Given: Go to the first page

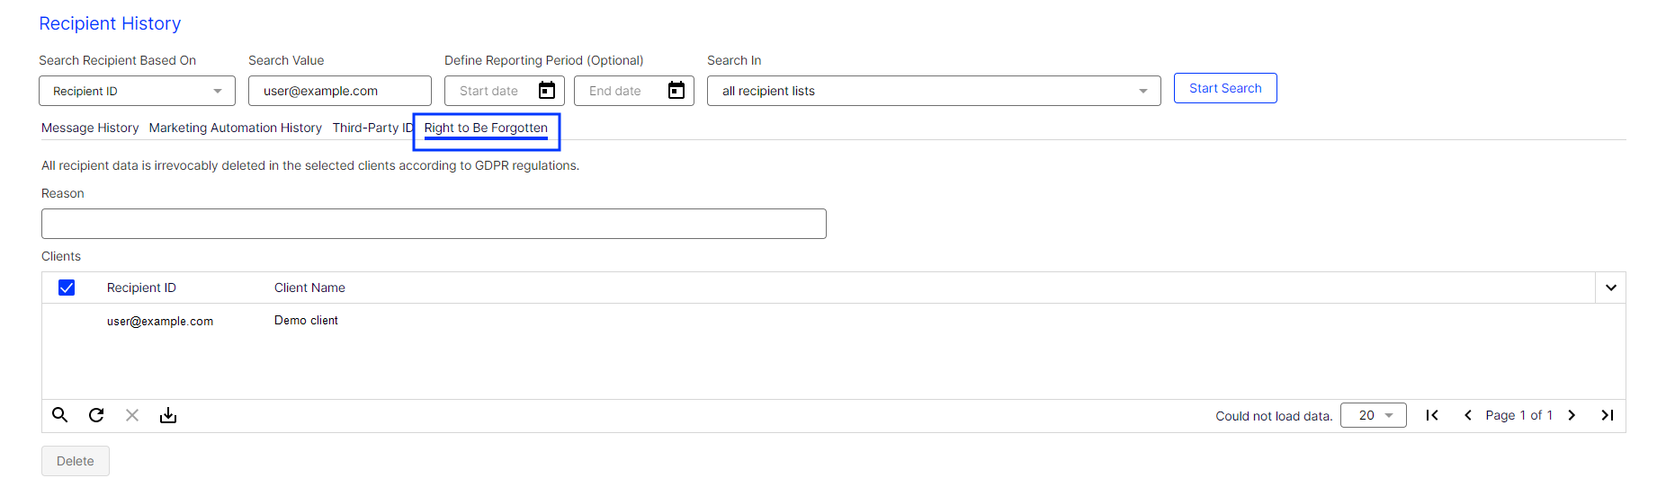Looking at the screenshot, I should click(1432, 415).
